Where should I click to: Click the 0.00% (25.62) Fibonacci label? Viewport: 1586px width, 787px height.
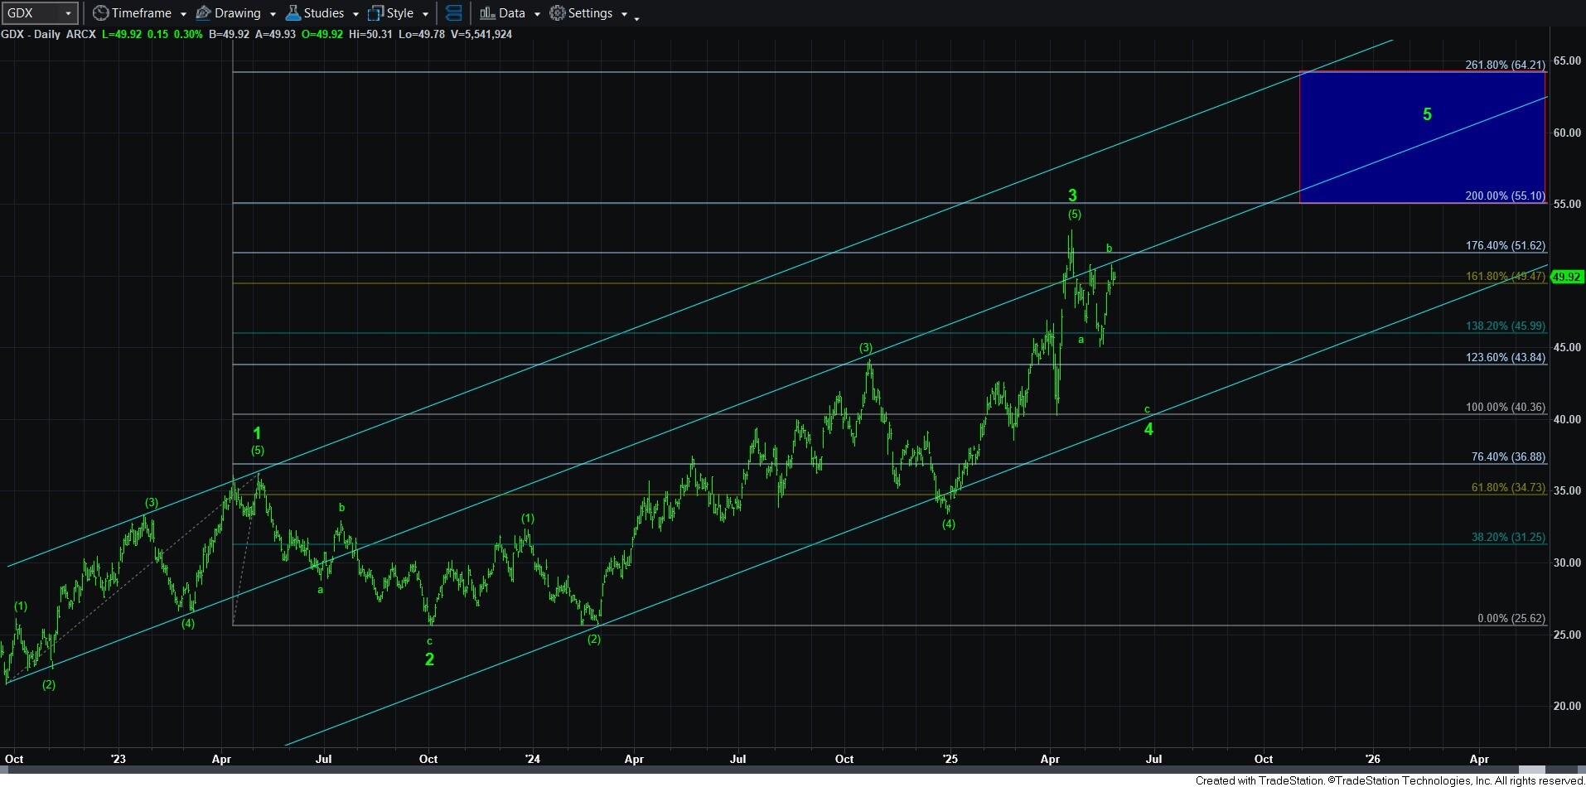1511,618
